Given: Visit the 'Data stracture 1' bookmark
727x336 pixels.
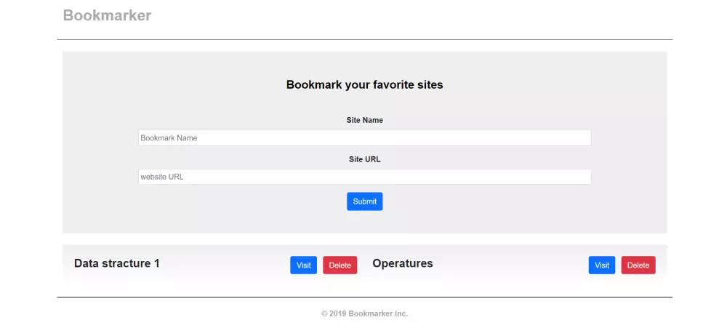Looking at the screenshot, I should [x=303, y=265].
